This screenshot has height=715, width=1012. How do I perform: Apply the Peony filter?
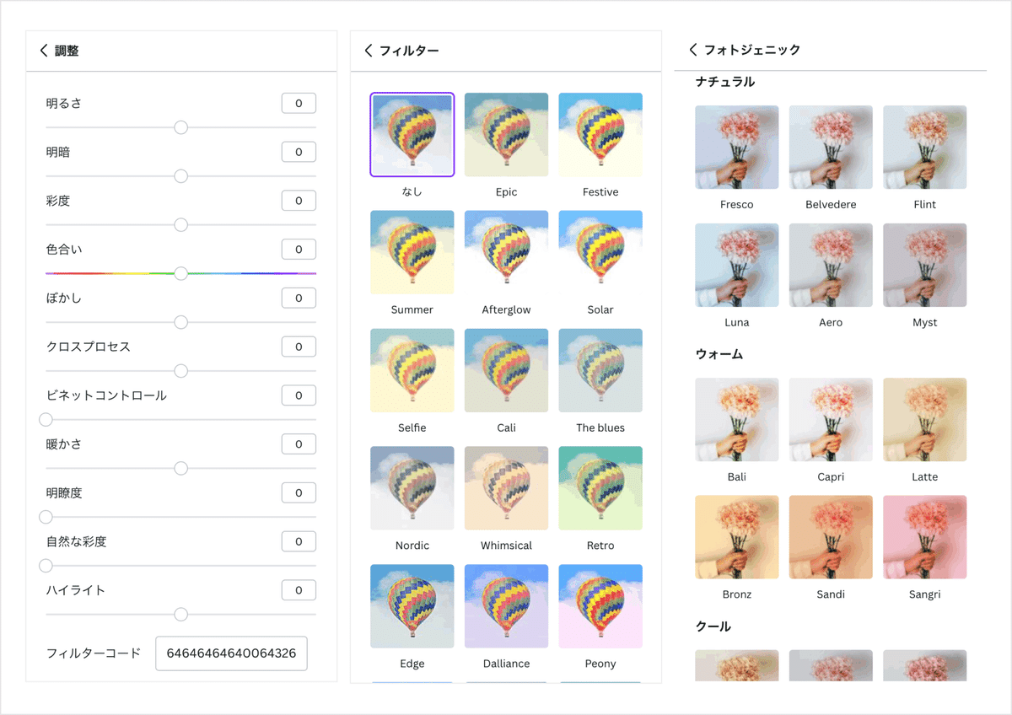coord(600,606)
